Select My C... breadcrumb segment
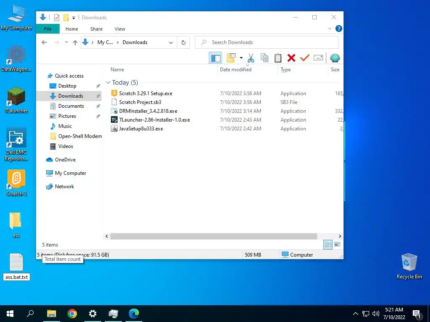The width and height of the screenshot is (430, 322). 105,42
